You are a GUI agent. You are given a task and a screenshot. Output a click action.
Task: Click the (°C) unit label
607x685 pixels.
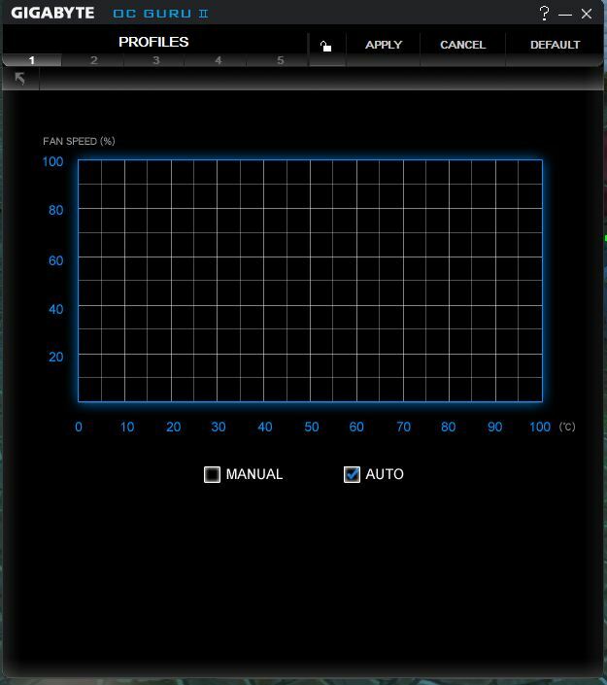click(567, 427)
